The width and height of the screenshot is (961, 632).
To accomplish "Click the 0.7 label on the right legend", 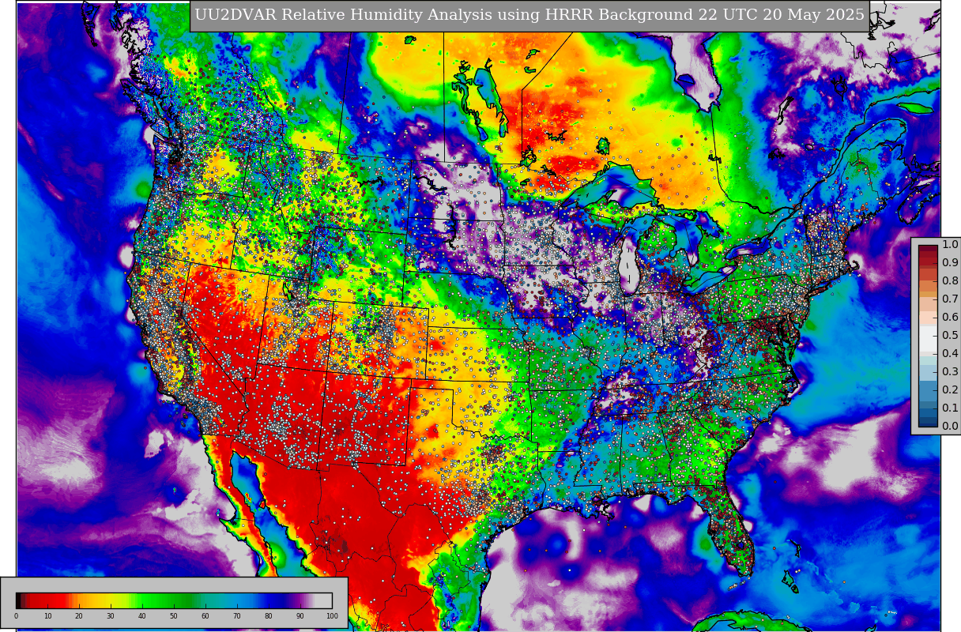I will click(x=950, y=299).
